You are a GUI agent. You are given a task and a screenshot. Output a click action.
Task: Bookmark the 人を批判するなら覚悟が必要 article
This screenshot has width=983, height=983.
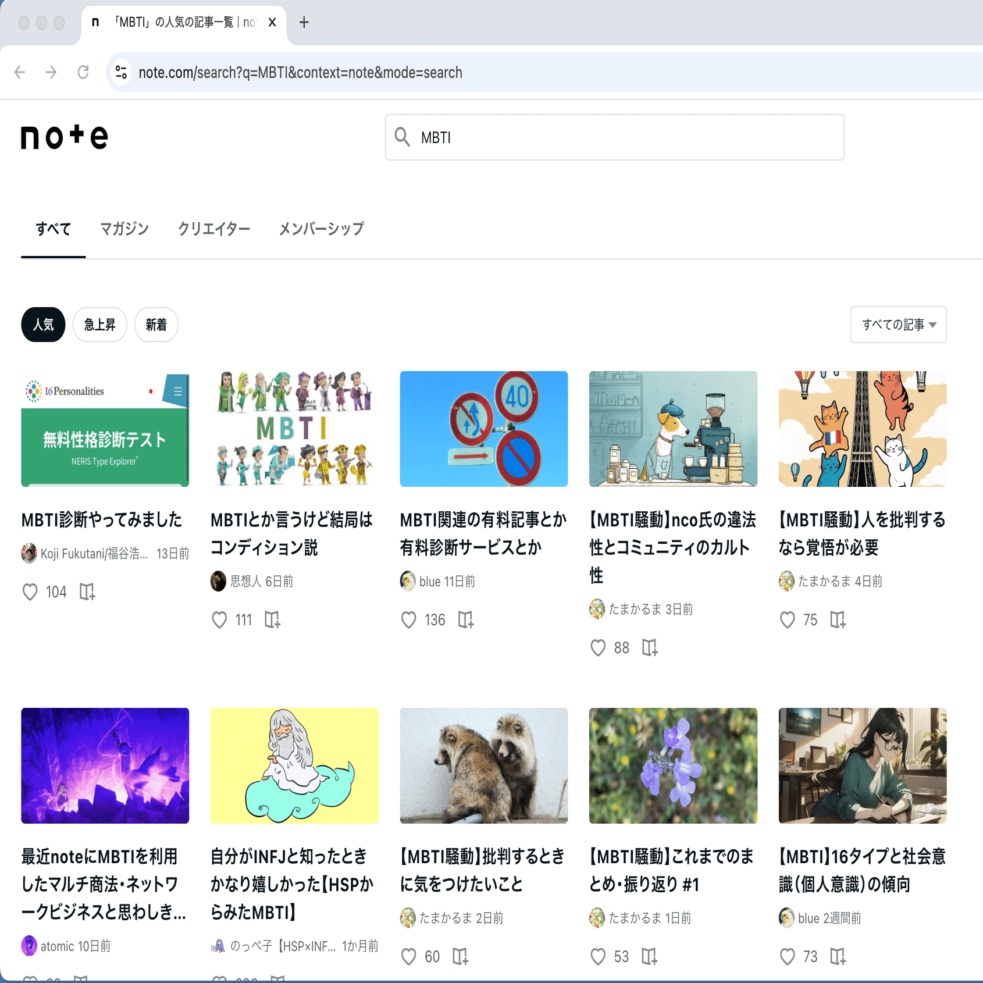(x=838, y=619)
